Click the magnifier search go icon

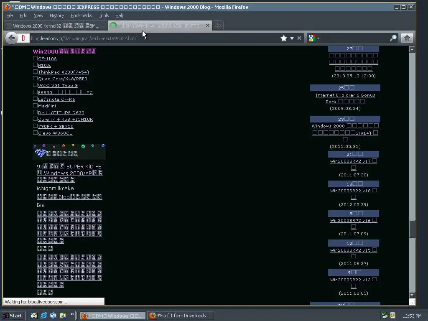393,38
